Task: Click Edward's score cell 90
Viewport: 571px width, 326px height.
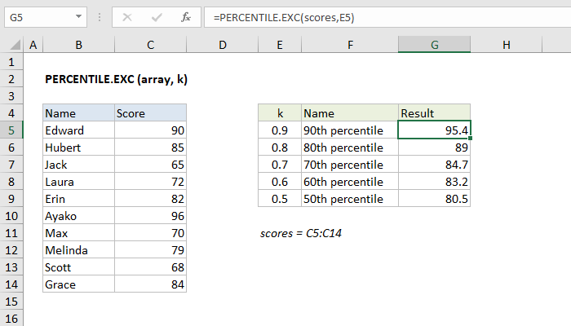Action: point(150,130)
